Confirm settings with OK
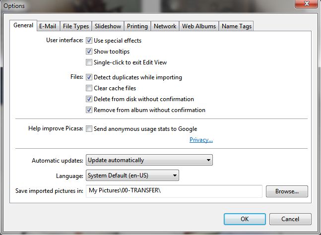 (245, 219)
